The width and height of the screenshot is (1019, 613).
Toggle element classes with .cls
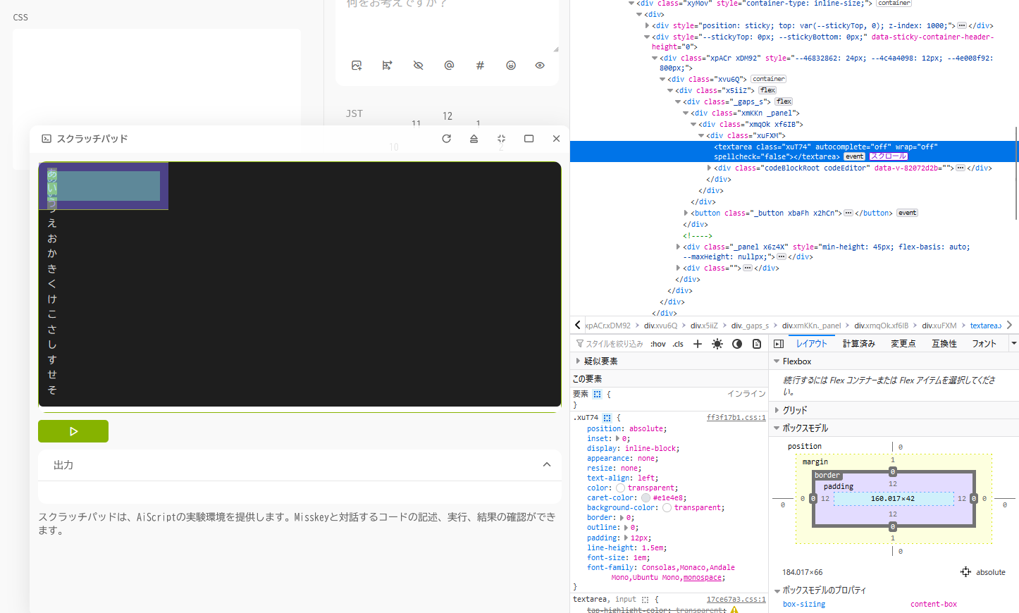pyautogui.click(x=677, y=343)
